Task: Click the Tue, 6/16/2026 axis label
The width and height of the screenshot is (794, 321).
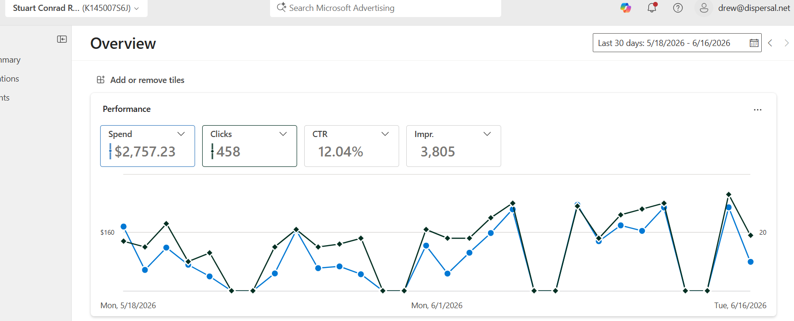Action: coord(740,305)
